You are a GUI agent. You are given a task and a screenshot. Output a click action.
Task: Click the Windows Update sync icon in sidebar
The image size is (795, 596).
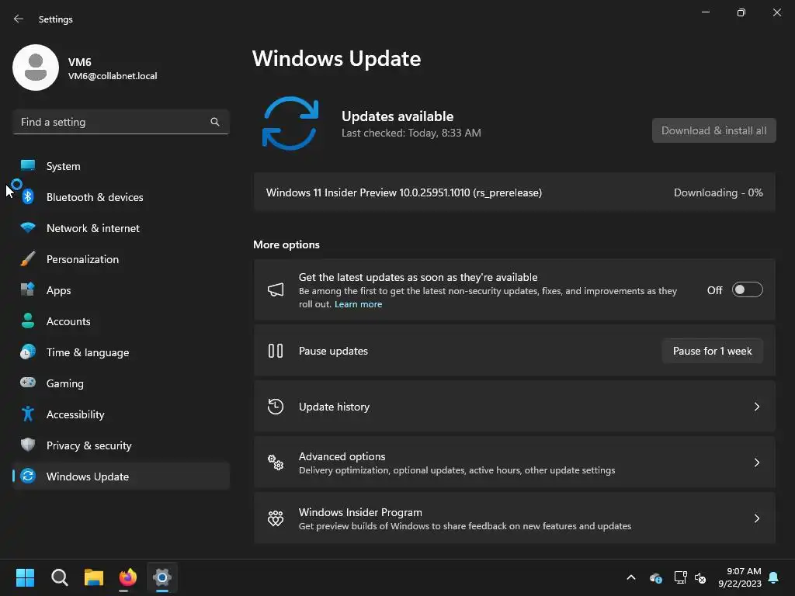point(28,476)
